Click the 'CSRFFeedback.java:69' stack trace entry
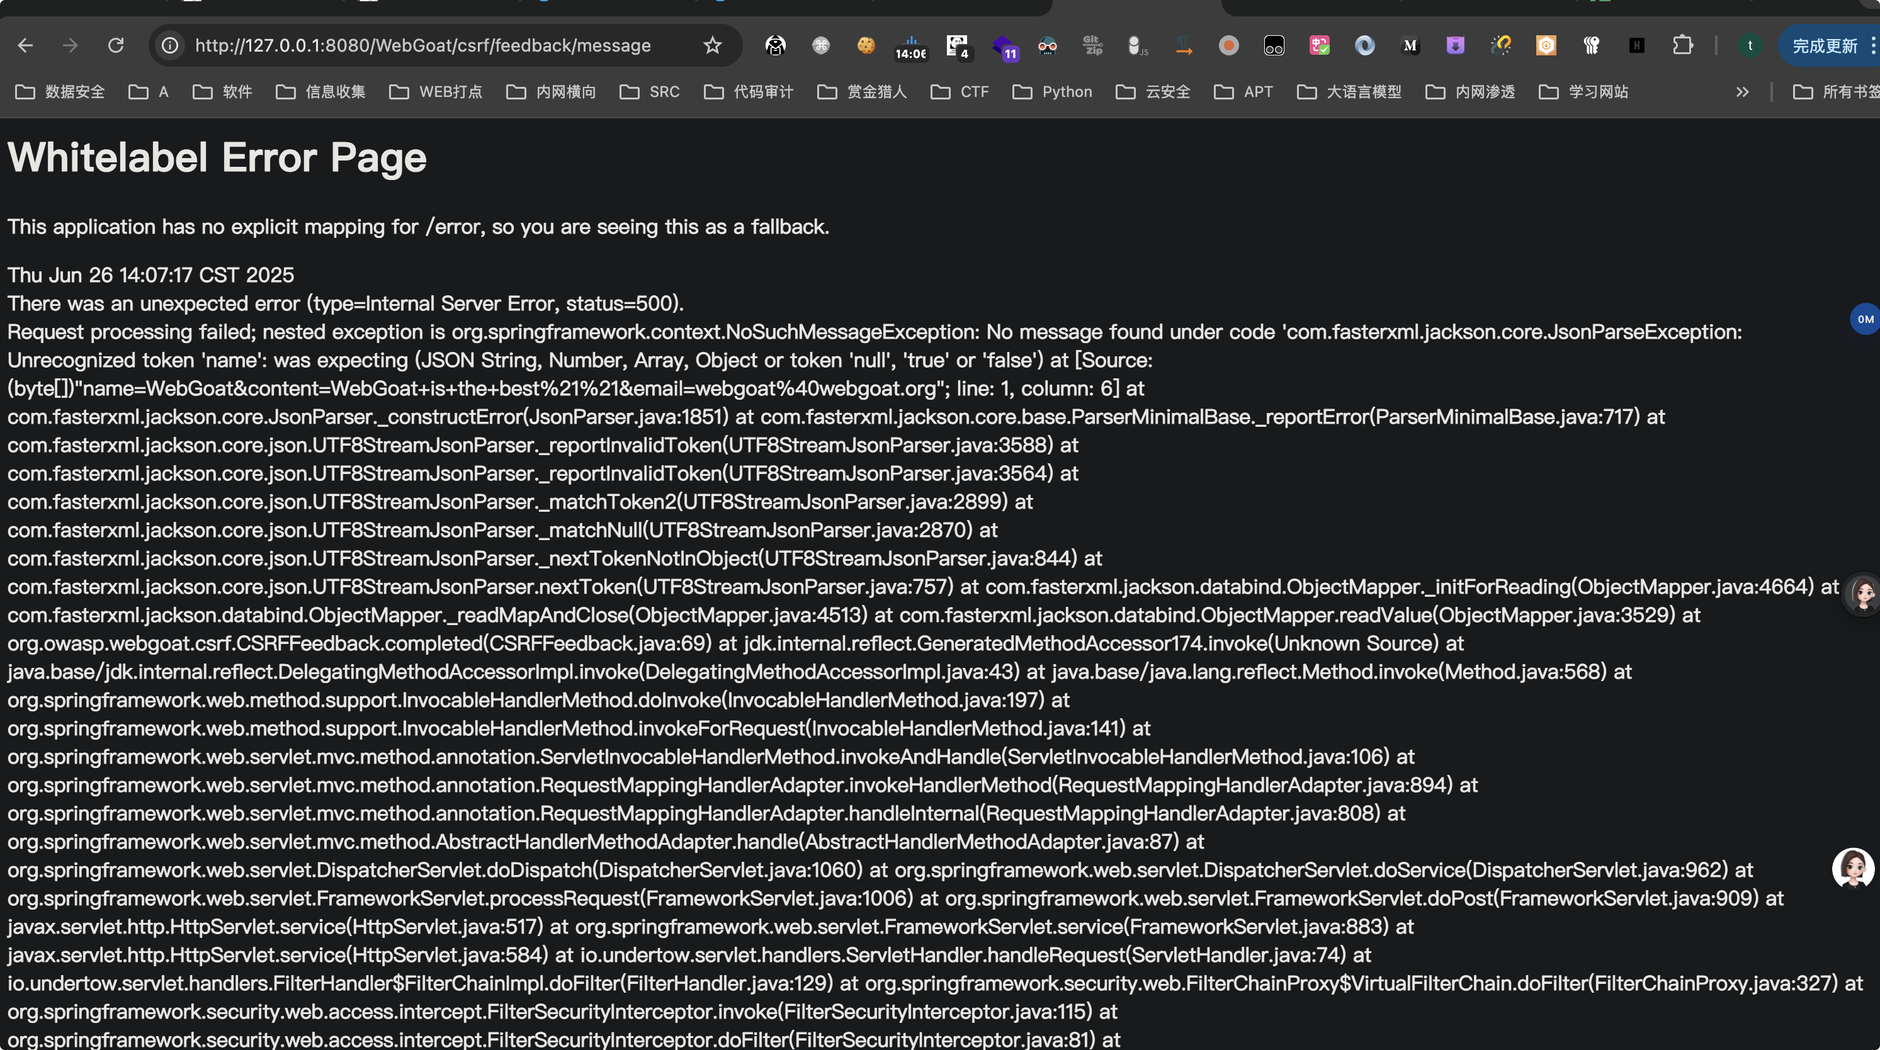Screen dimensions: 1880x1050 pyautogui.click(x=600, y=643)
